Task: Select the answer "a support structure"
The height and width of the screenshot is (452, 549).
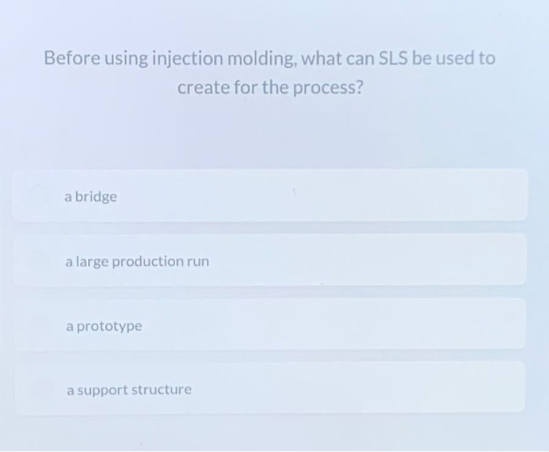Action: coord(268,390)
